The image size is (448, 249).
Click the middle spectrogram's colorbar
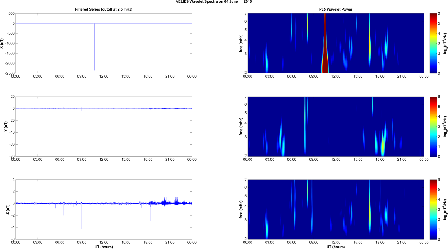pyautogui.click(x=433, y=126)
